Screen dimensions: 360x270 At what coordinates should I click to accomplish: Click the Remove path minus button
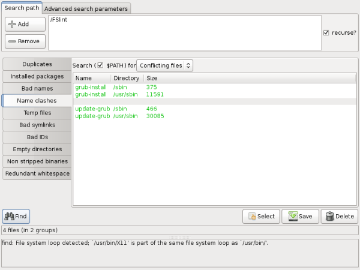[x=25, y=41]
